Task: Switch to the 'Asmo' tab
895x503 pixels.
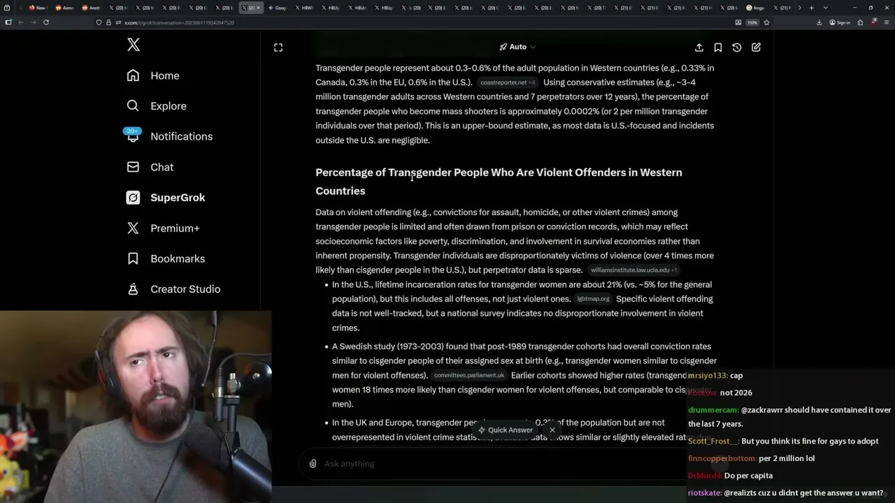Action: pos(64,8)
